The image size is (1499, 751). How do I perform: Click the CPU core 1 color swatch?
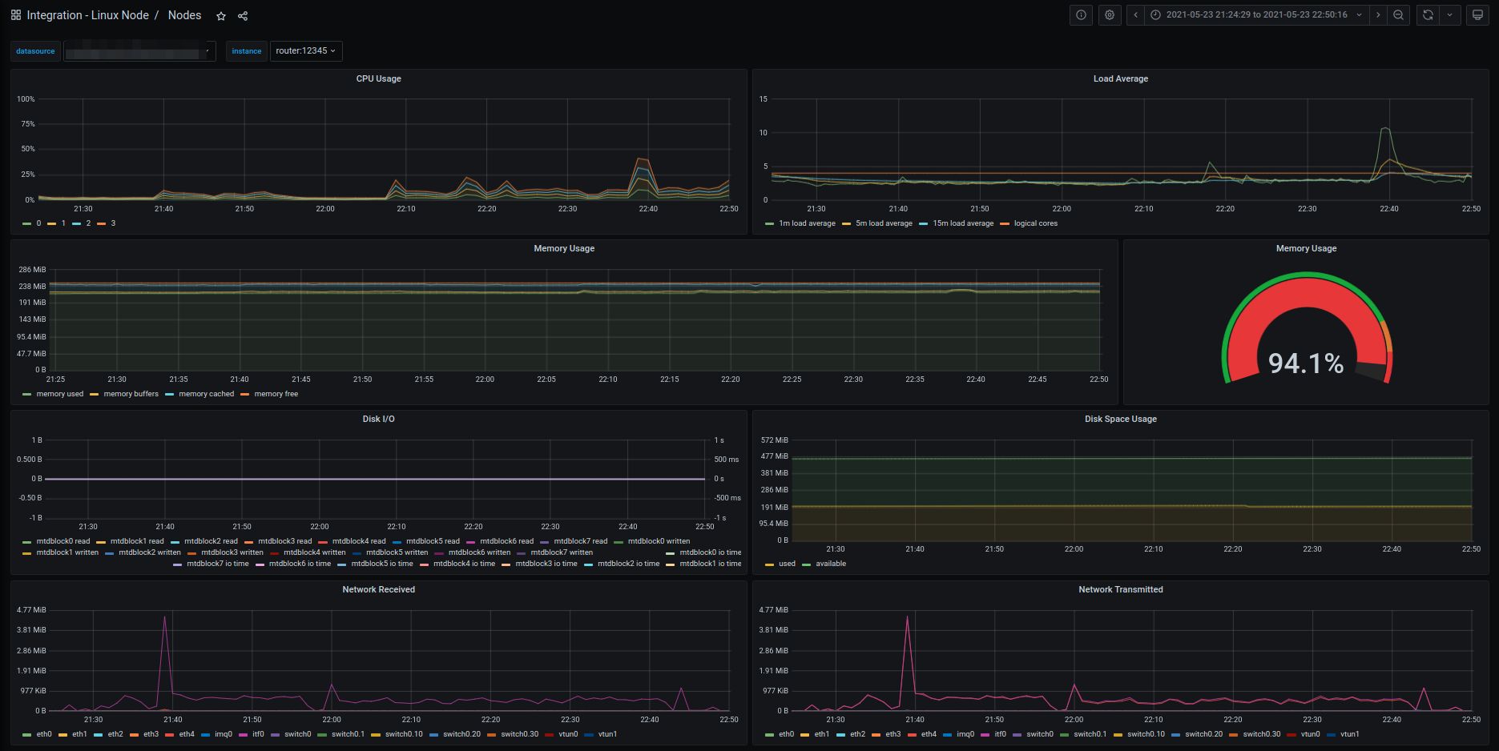[x=52, y=223]
